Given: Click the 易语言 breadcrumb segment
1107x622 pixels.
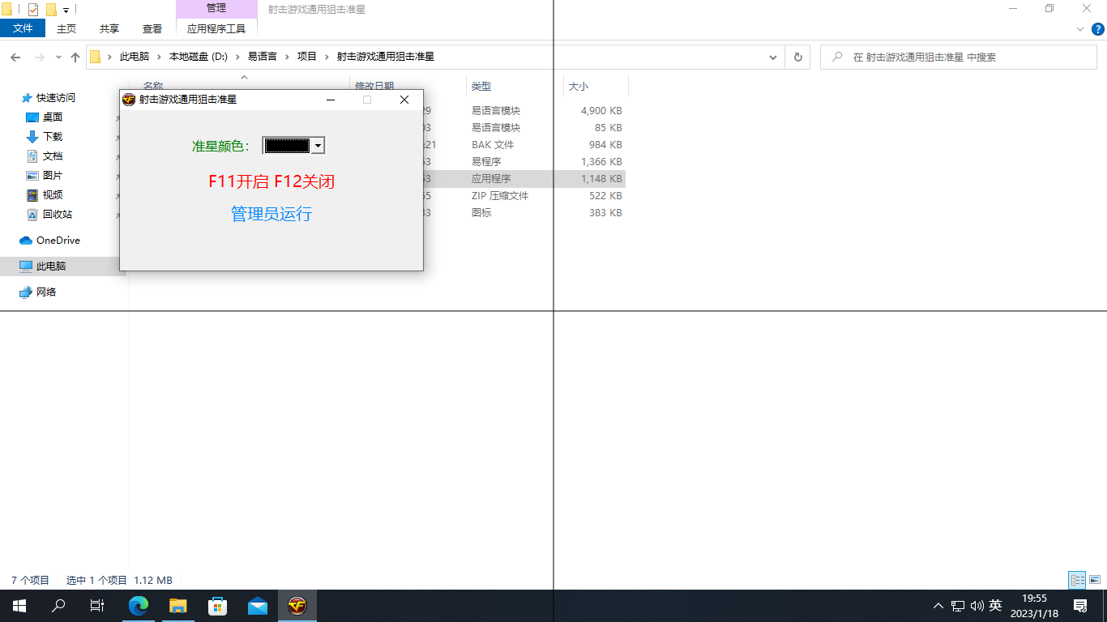Looking at the screenshot, I should click(x=262, y=58).
